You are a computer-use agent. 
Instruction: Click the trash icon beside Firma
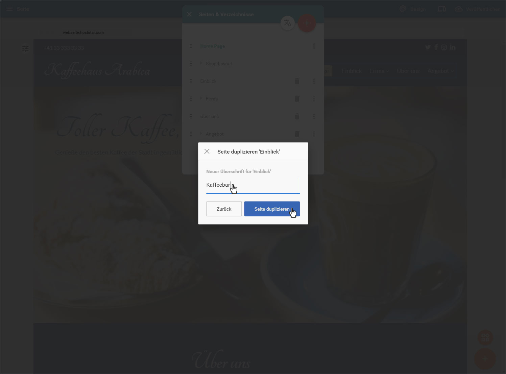[297, 99]
